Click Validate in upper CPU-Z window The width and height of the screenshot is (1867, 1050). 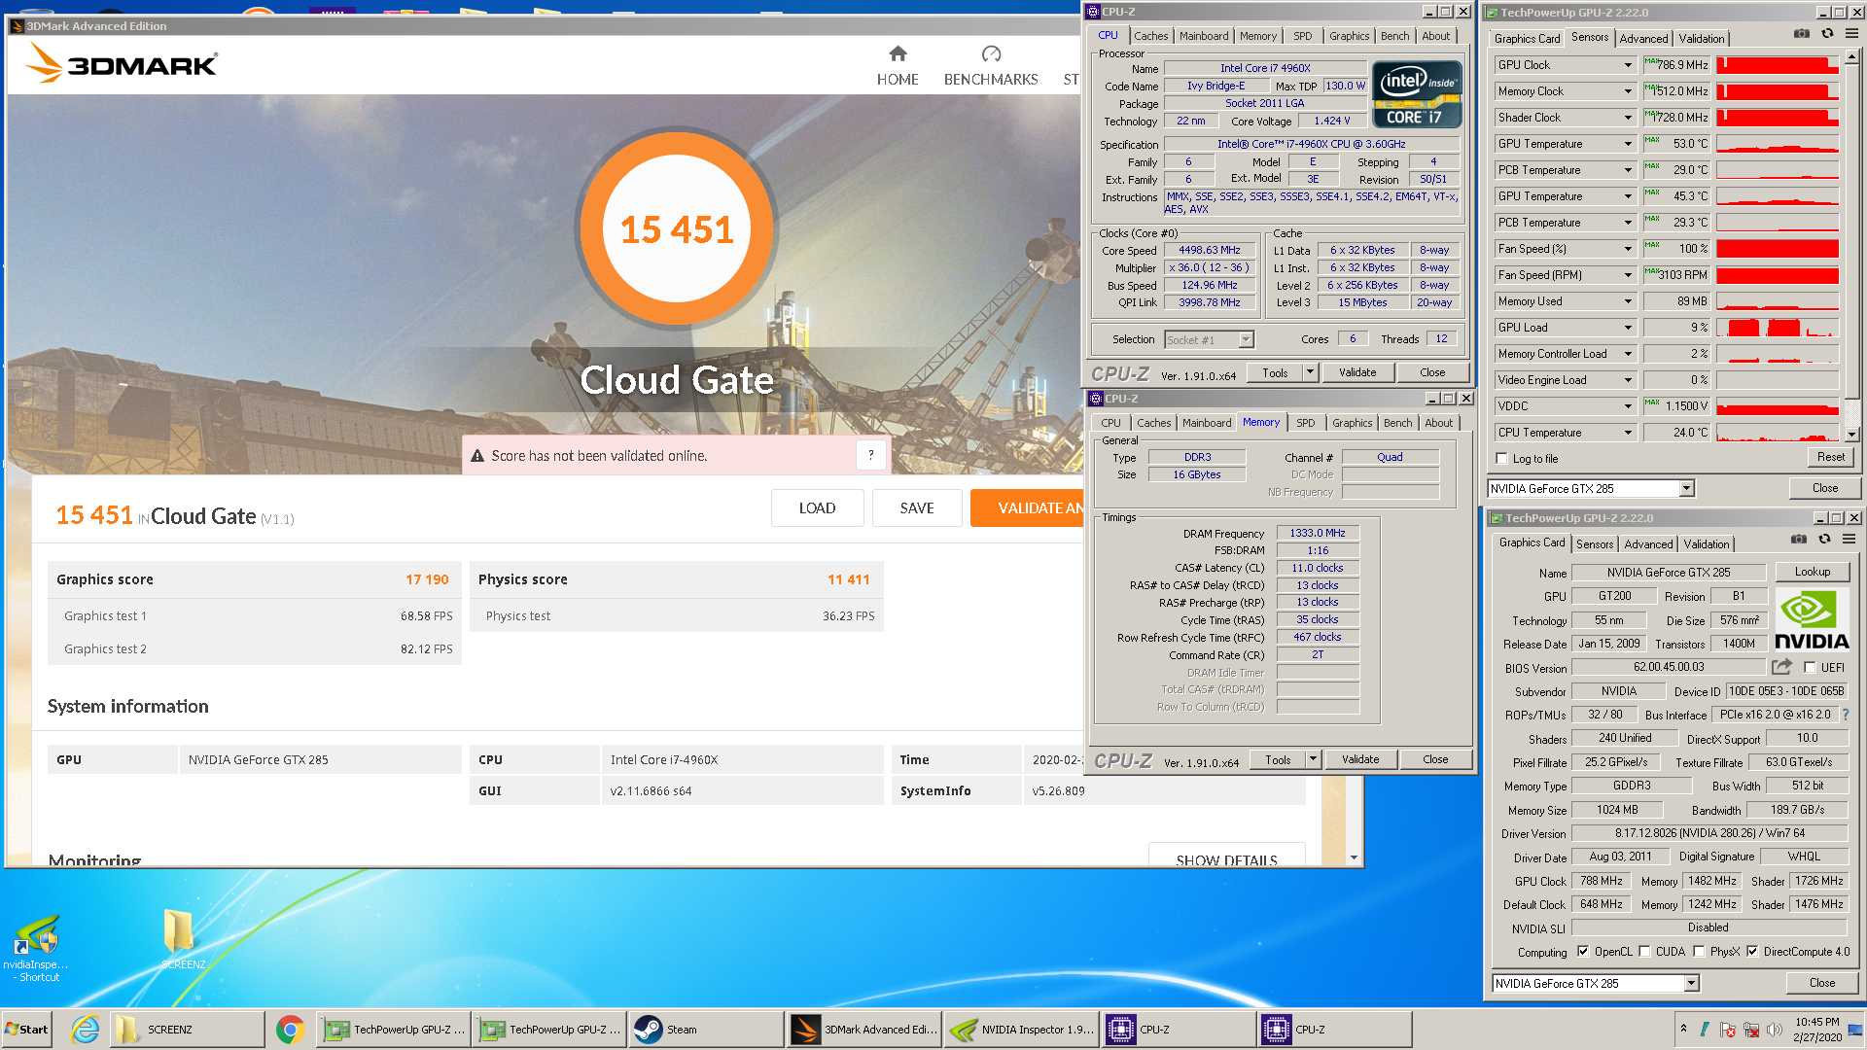pyautogui.click(x=1357, y=372)
